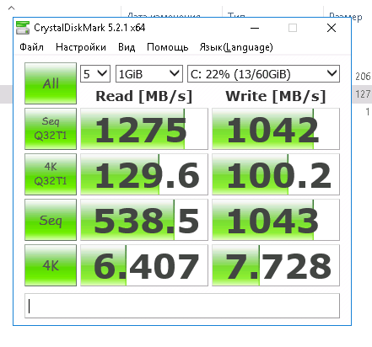
Task: Open the Файл menu
Action: point(31,47)
